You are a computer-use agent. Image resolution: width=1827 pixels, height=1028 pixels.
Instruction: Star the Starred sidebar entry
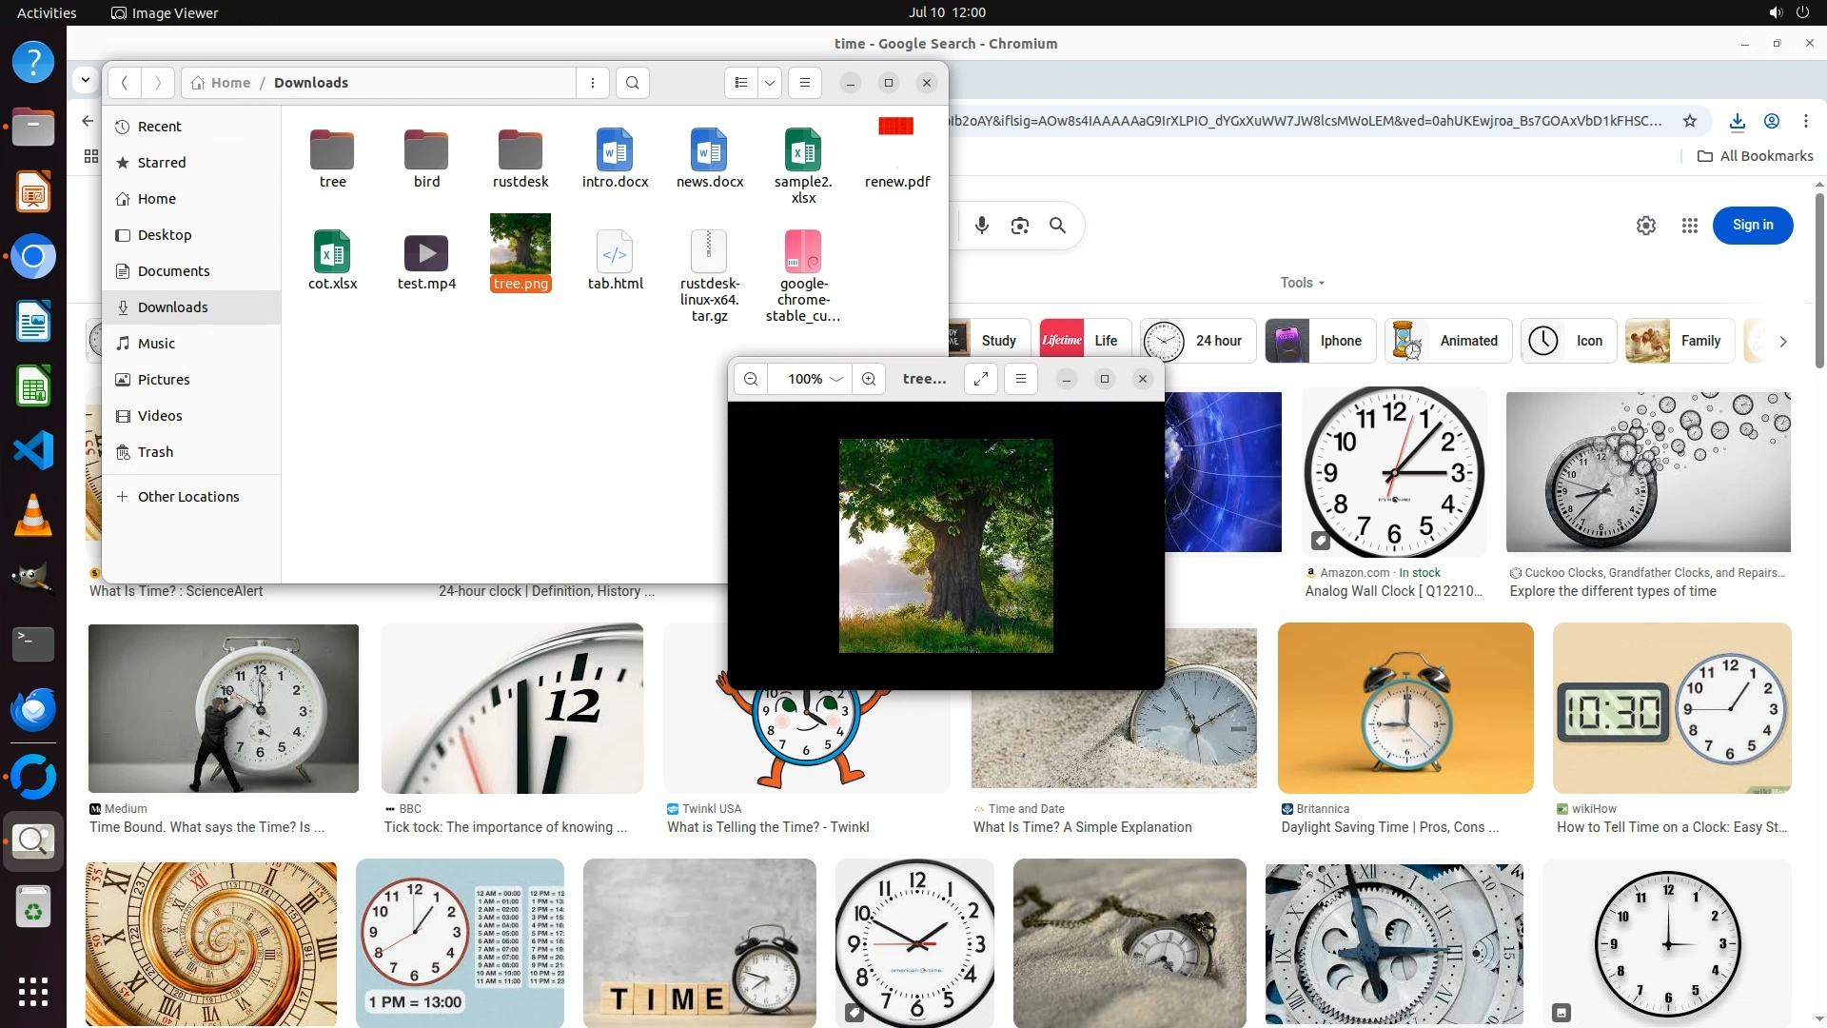click(x=161, y=163)
